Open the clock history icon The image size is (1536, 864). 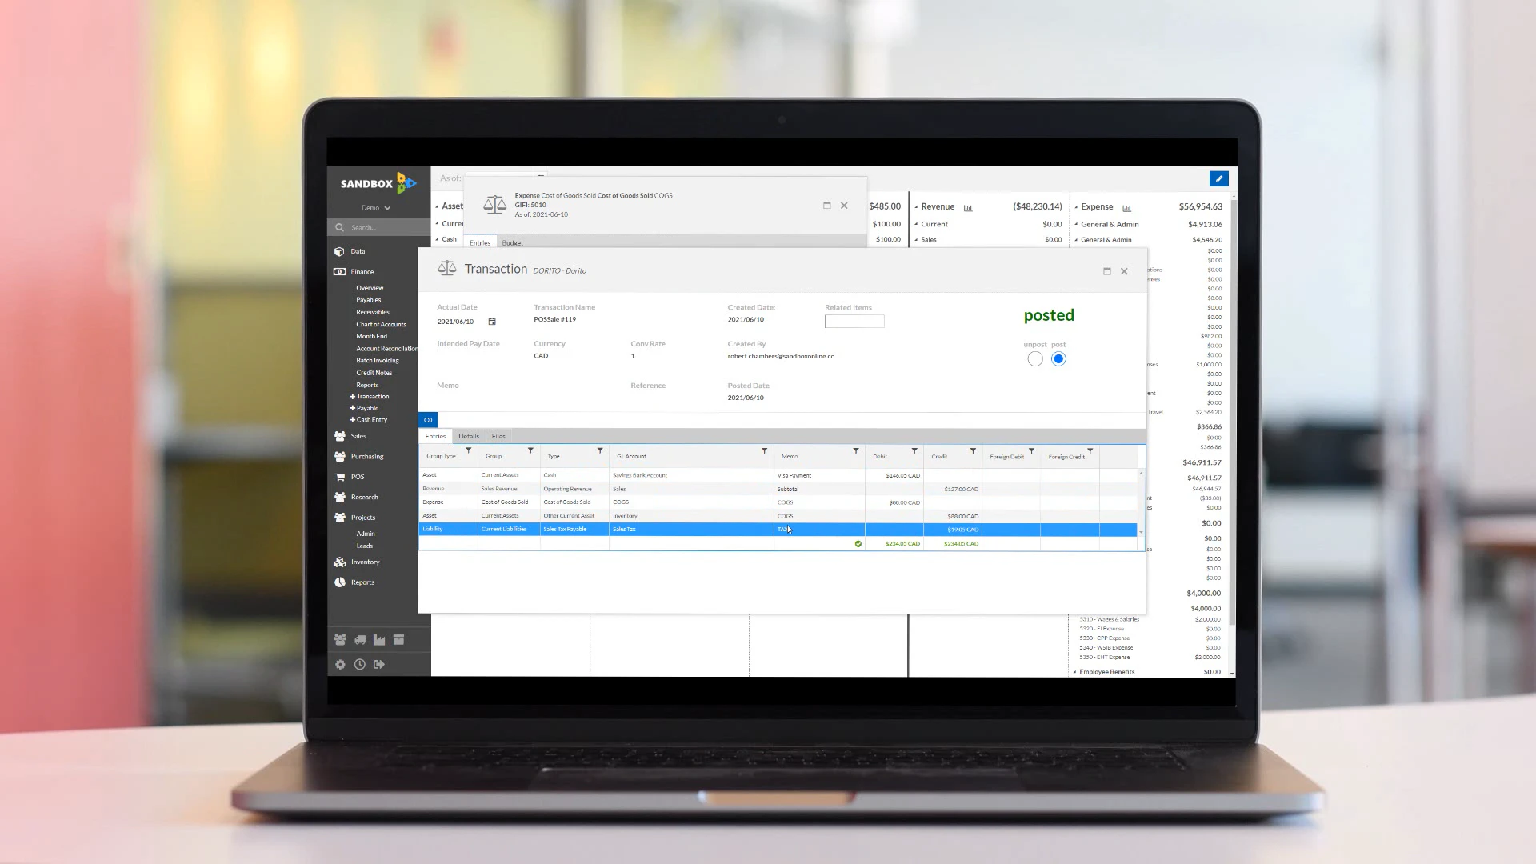[x=360, y=664]
